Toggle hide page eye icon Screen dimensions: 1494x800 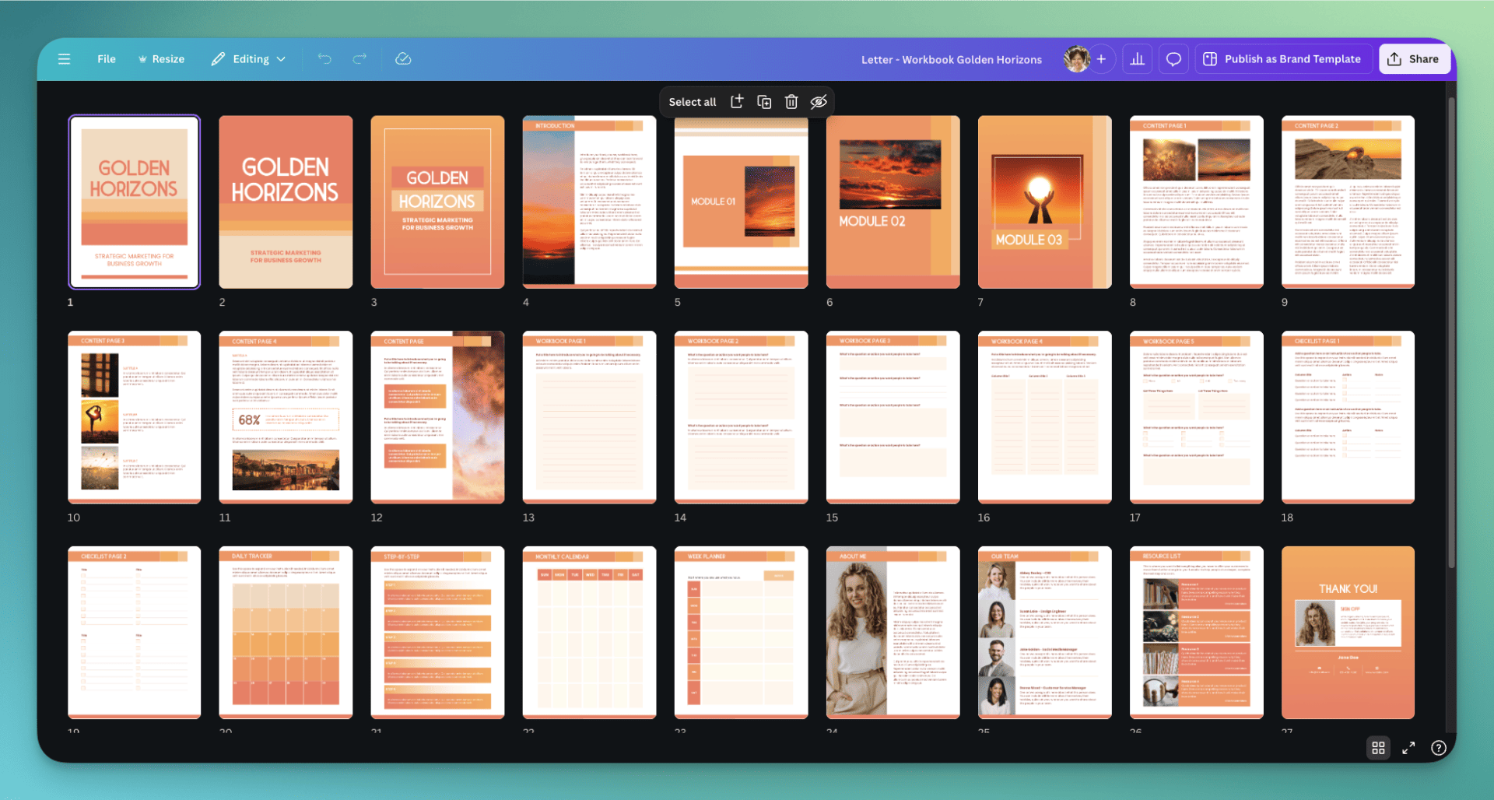[x=819, y=102]
